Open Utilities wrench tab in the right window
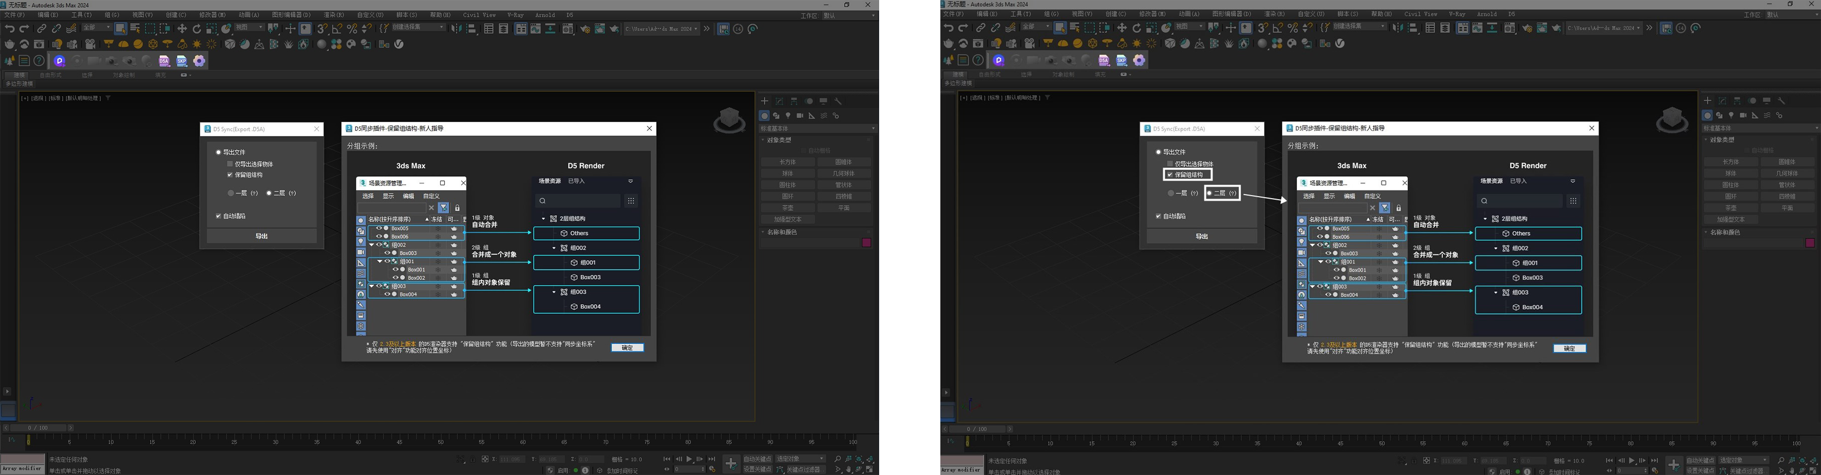This screenshot has height=475, width=1821. (1782, 101)
